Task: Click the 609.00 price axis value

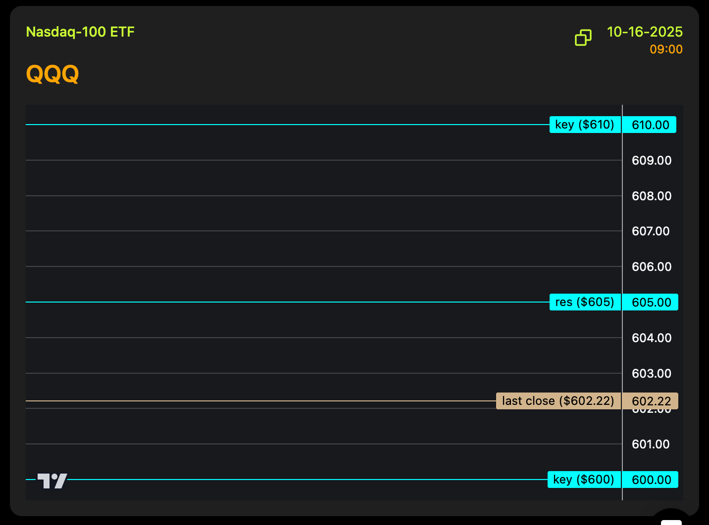Action: coord(652,161)
